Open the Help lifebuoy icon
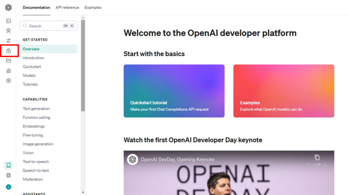This screenshot has height=195, width=348. click(8, 175)
